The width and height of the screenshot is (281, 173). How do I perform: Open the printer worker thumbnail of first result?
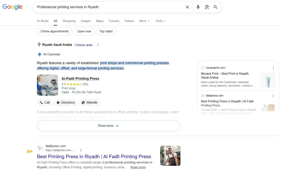pos(170,156)
